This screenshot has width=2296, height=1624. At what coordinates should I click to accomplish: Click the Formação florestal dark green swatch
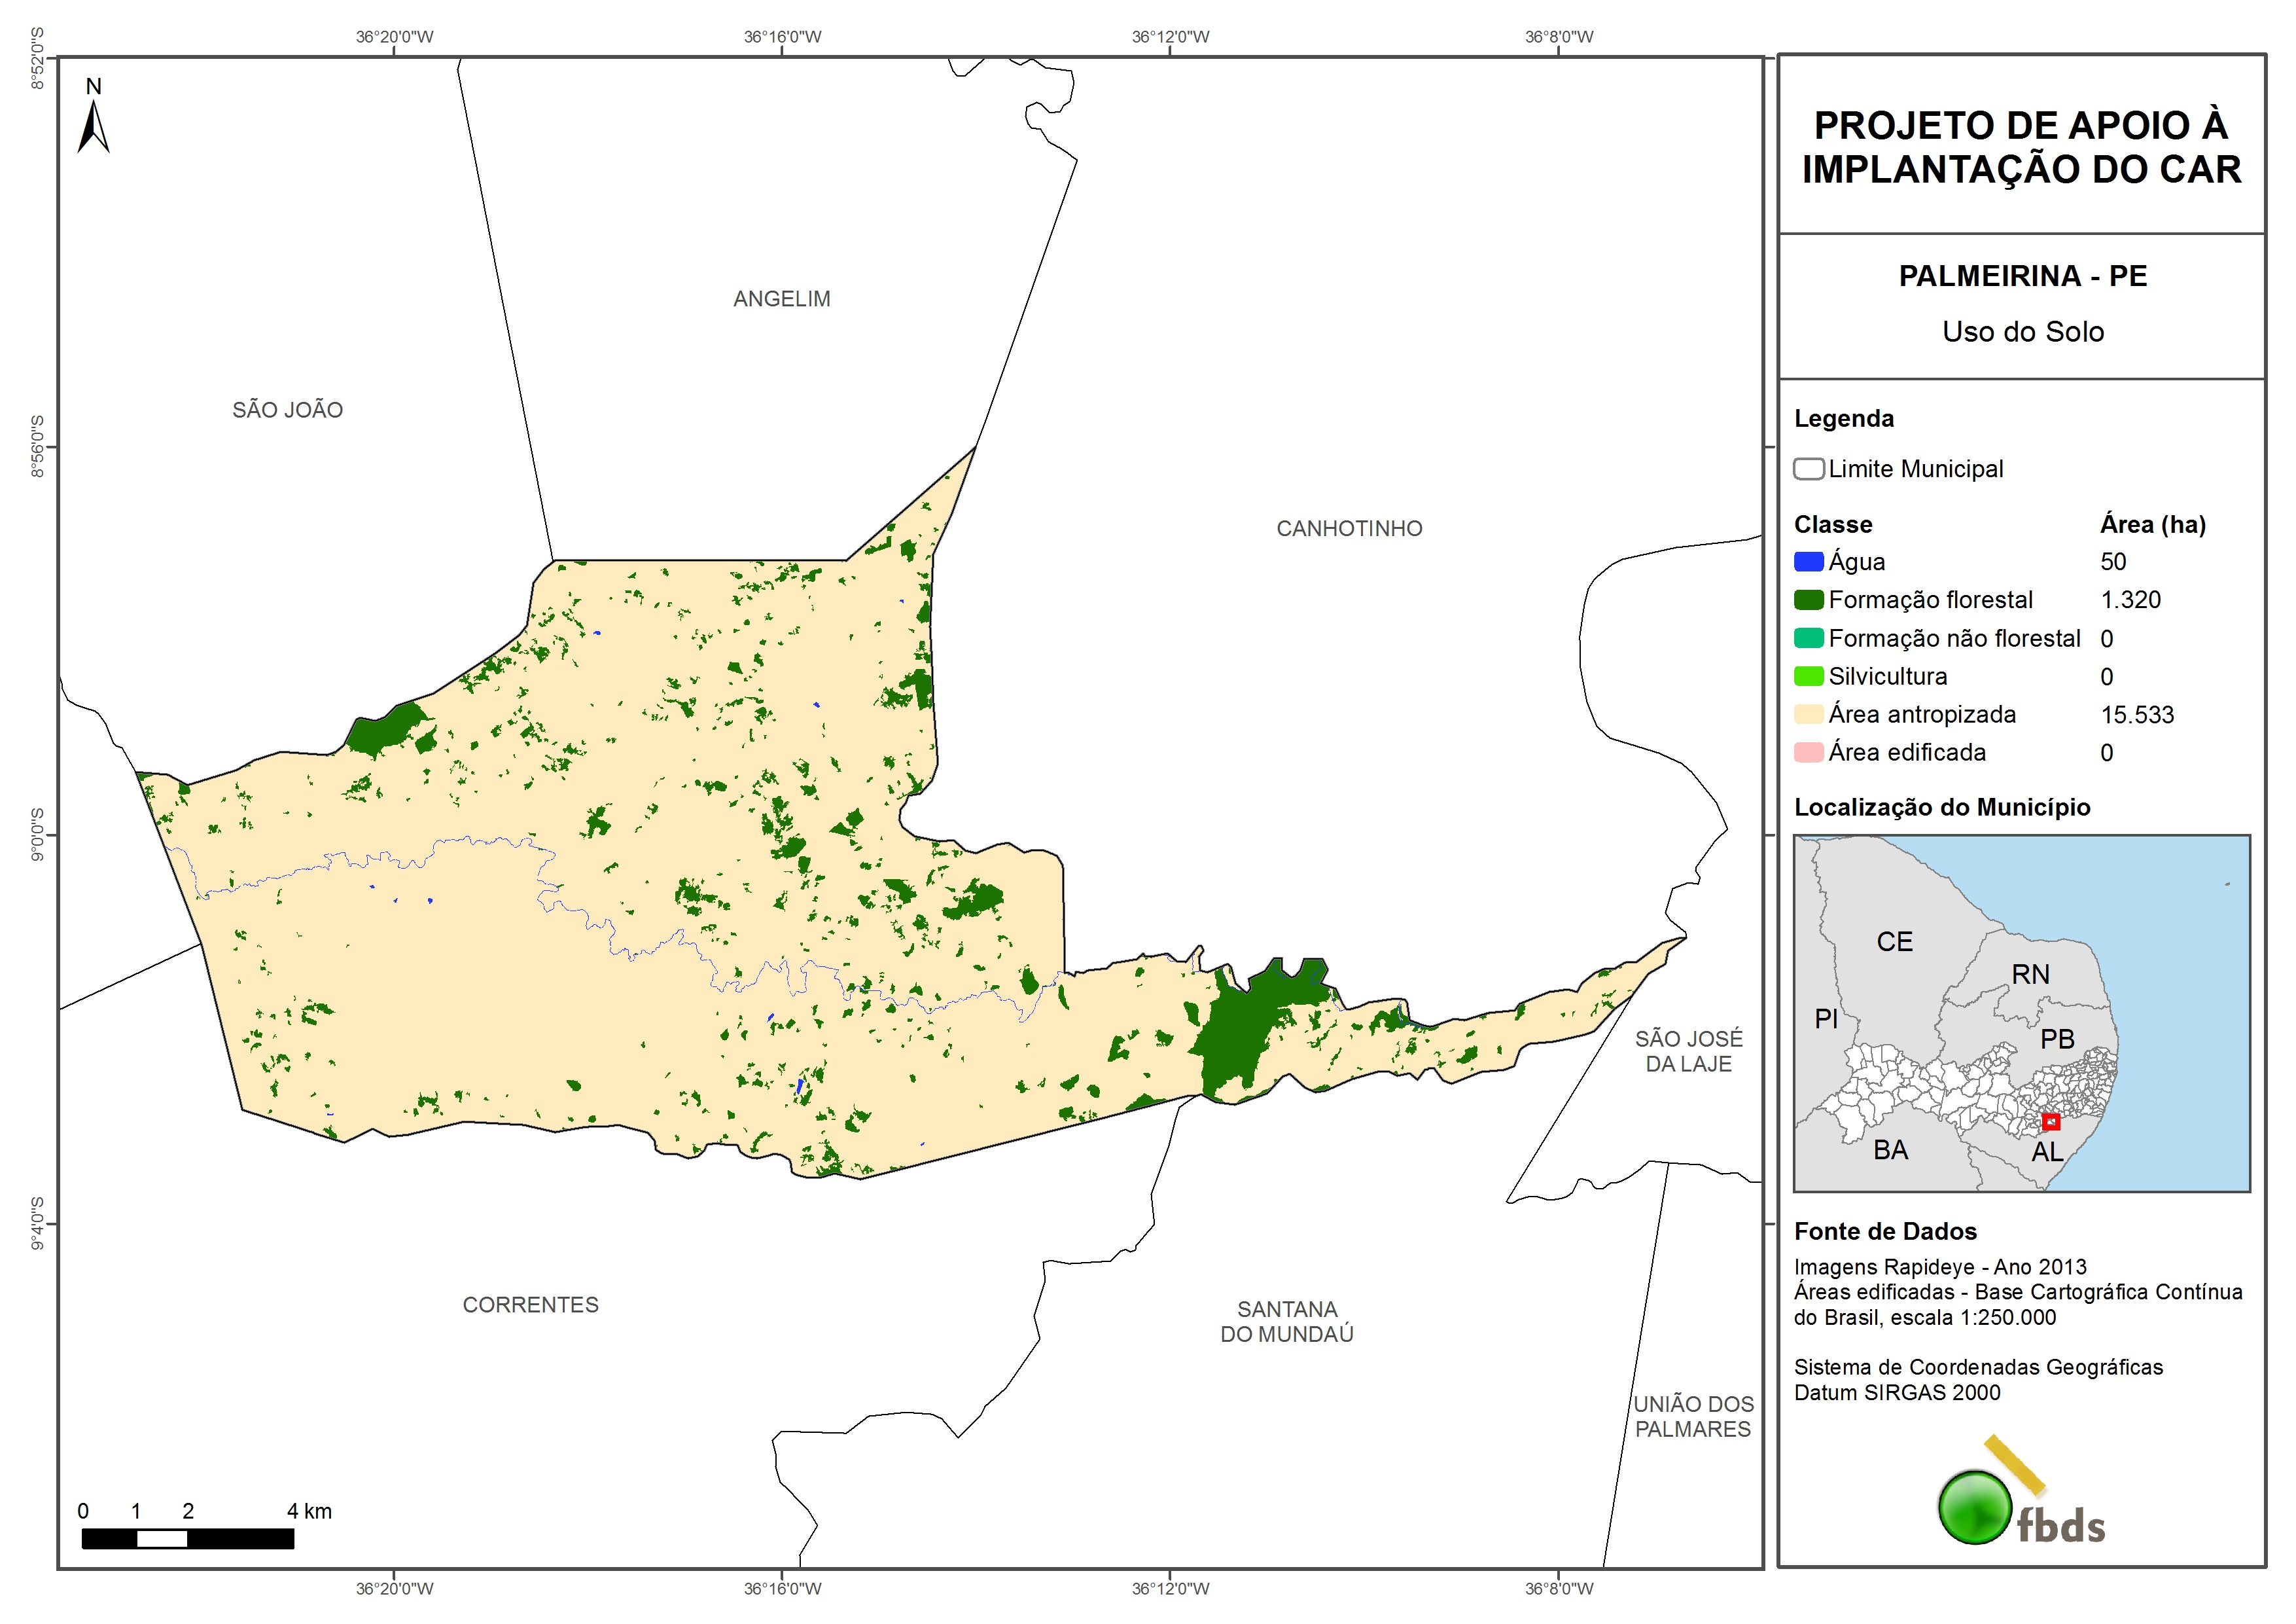pyautogui.click(x=1808, y=600)
